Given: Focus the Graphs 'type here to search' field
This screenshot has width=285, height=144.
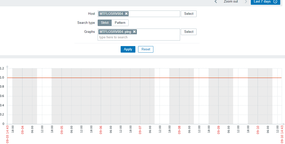Looking at the screenshot, I should (139, 37).
